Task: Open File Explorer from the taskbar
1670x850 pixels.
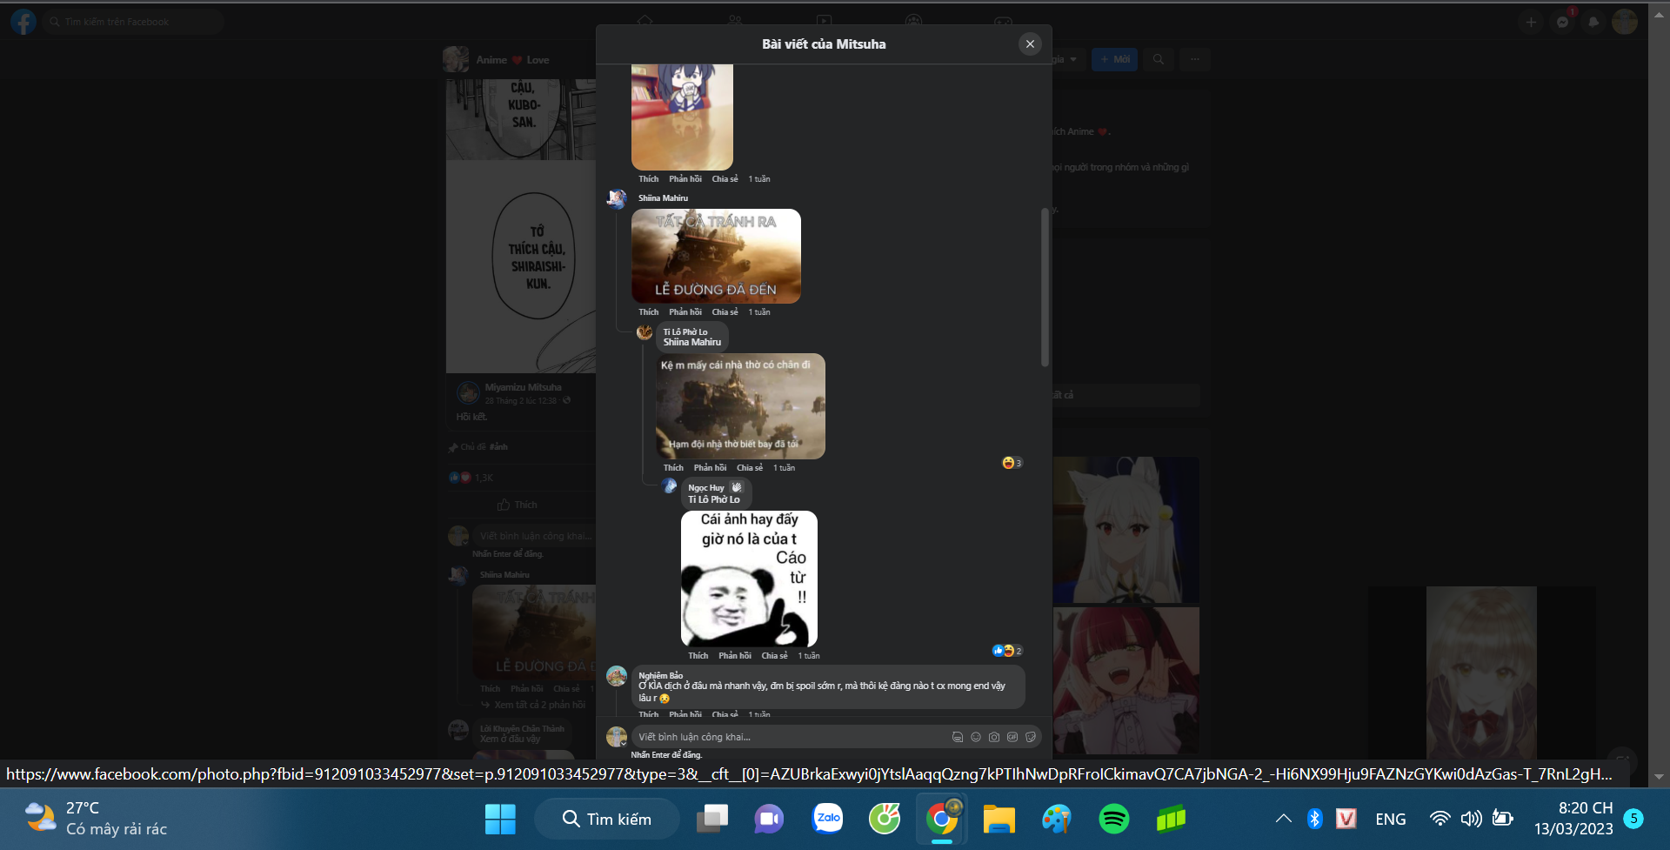Action: [x=999, y=819]
